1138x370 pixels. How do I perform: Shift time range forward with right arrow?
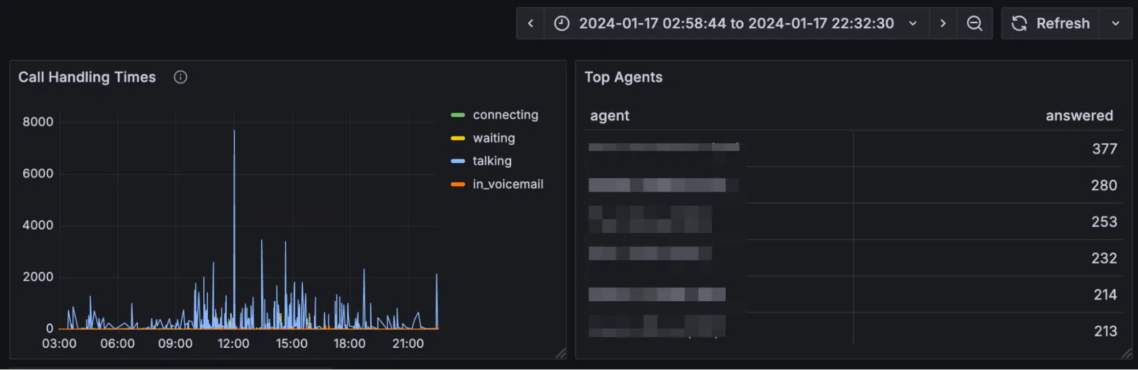point(943,23)
